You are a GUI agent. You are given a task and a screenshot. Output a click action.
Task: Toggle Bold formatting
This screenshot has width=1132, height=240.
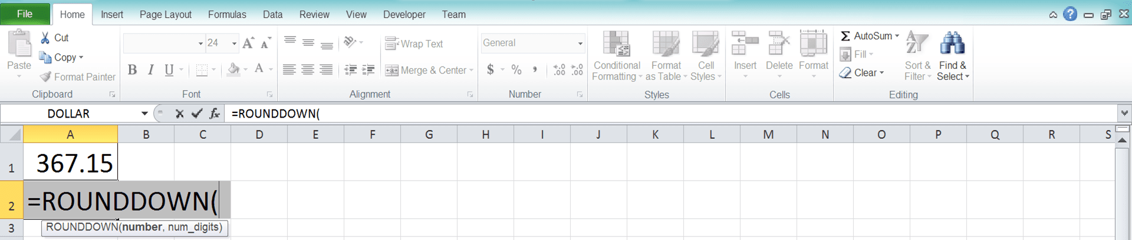pyautogui.click(x=132, y=70)
